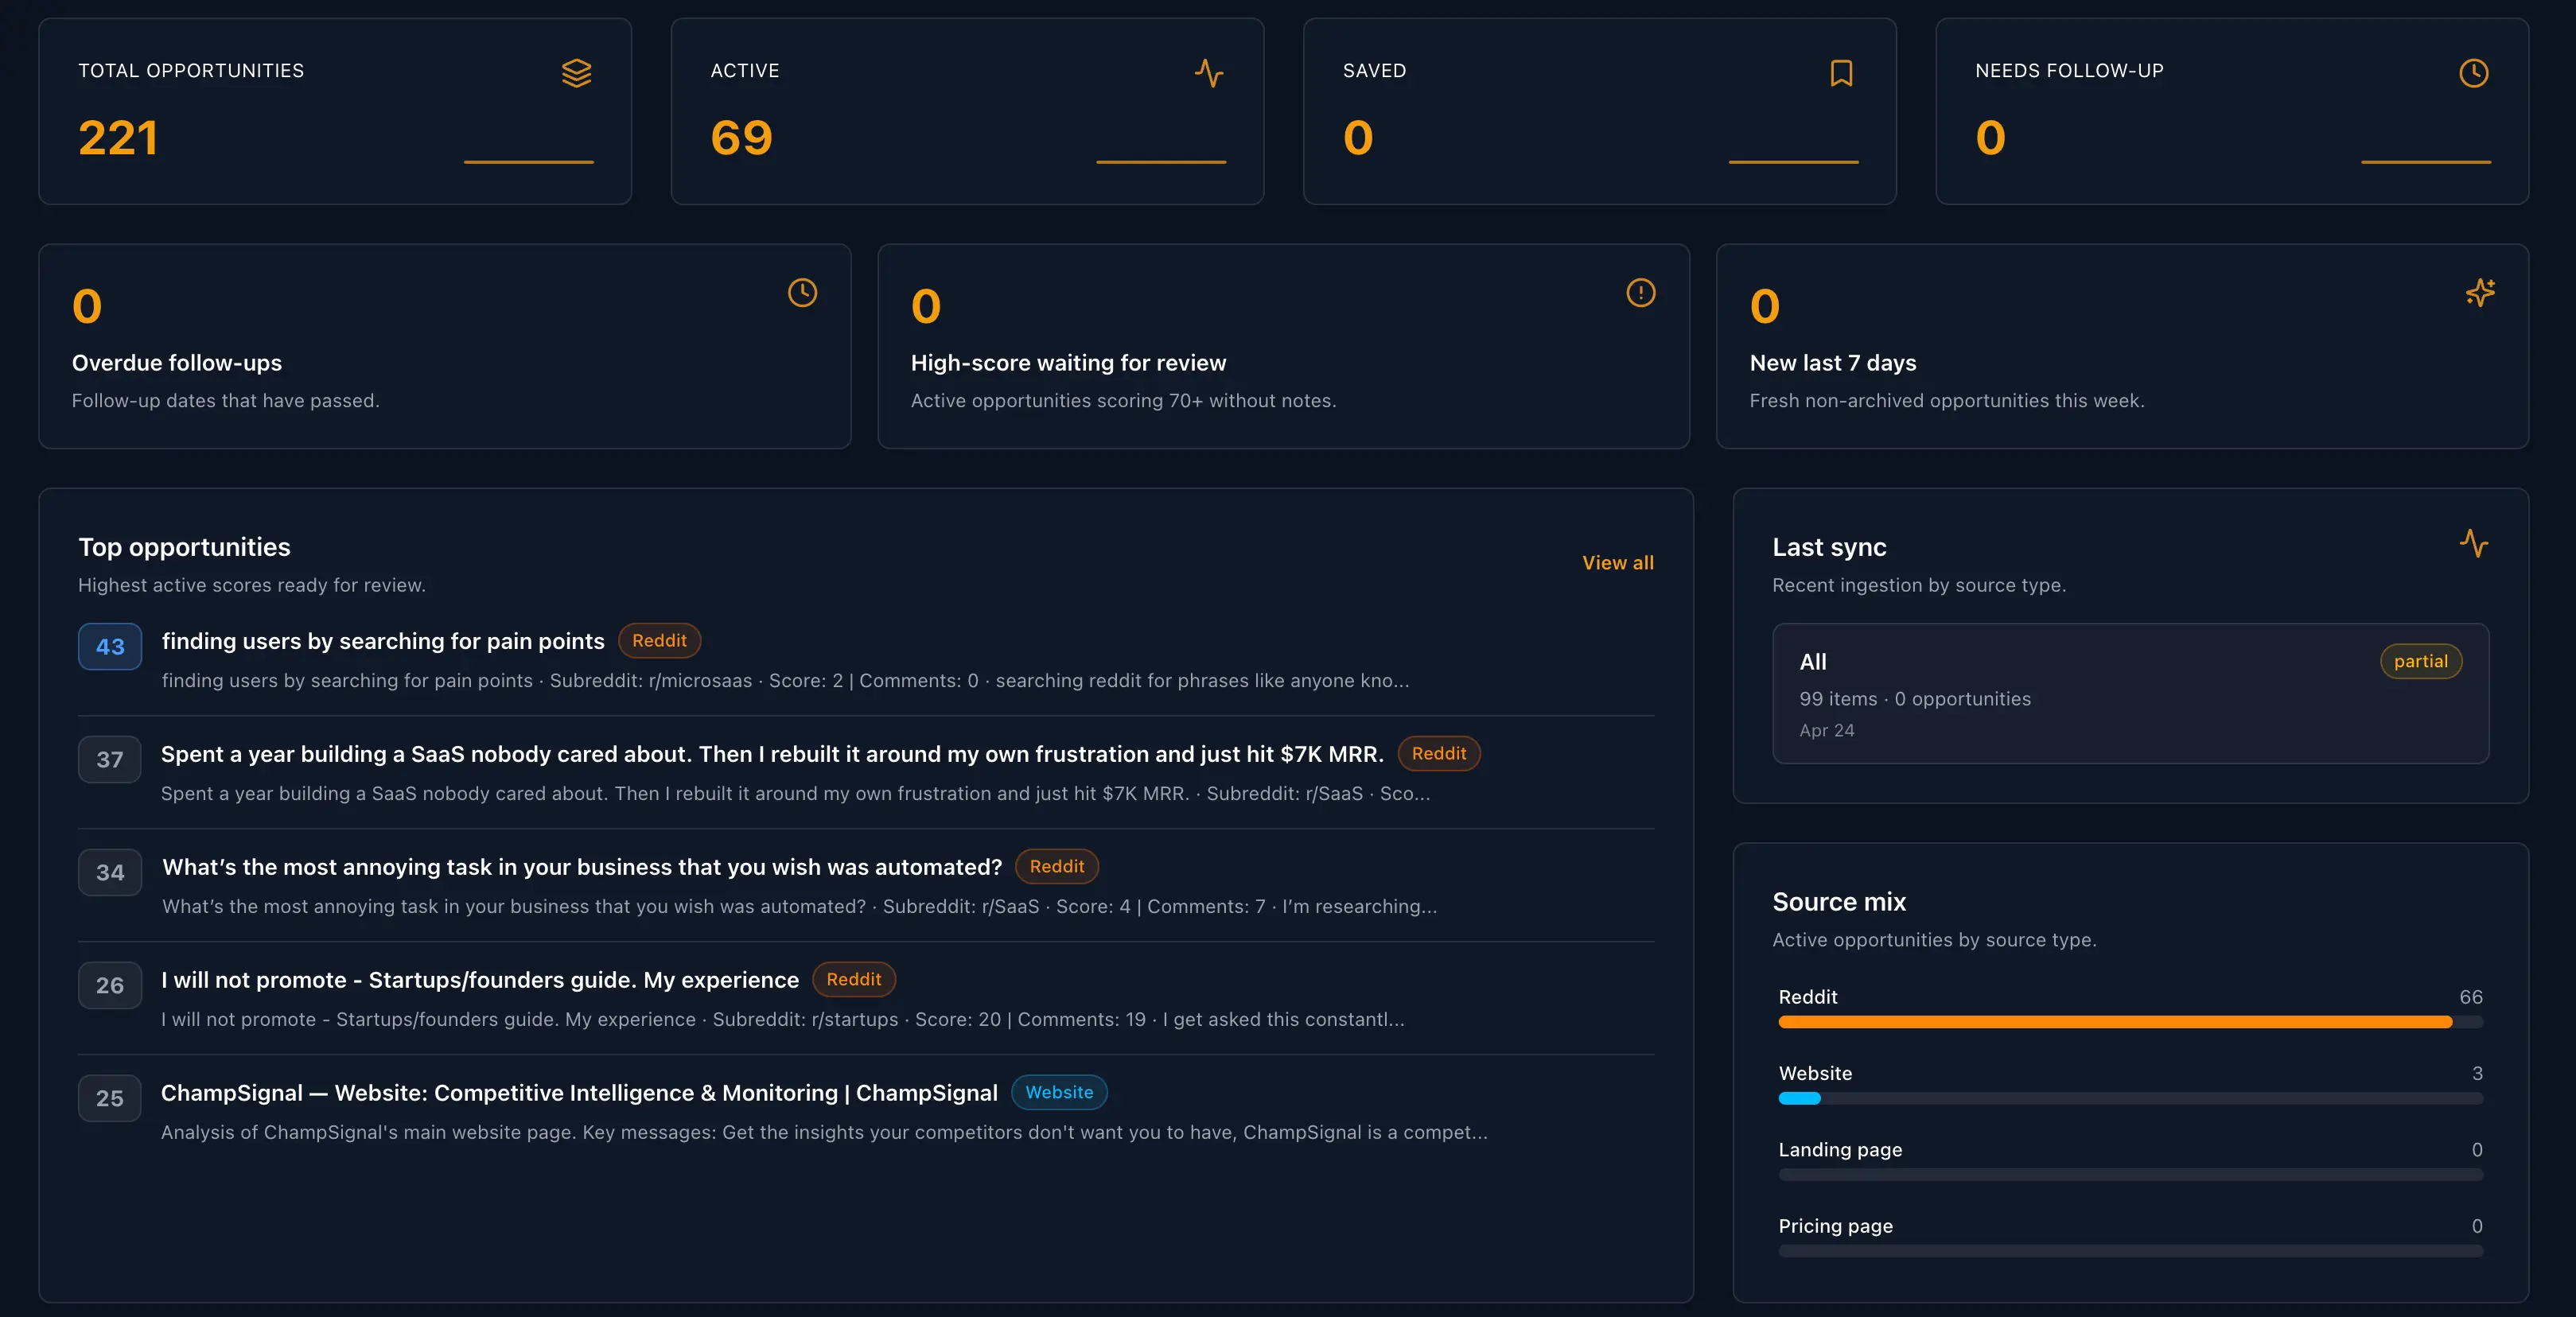
Task: Click the 'Top opportunities' heading
Action: pyautogui.click(x=184, y=548)
